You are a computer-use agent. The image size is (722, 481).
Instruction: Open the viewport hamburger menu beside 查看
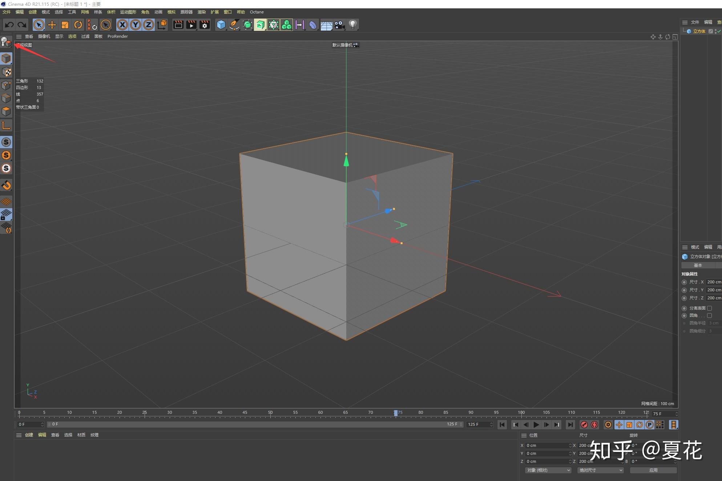[19, 36]
